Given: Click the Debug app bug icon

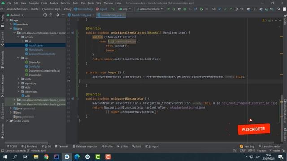Looking at the screenshot, I should click(x=185, y=9).
